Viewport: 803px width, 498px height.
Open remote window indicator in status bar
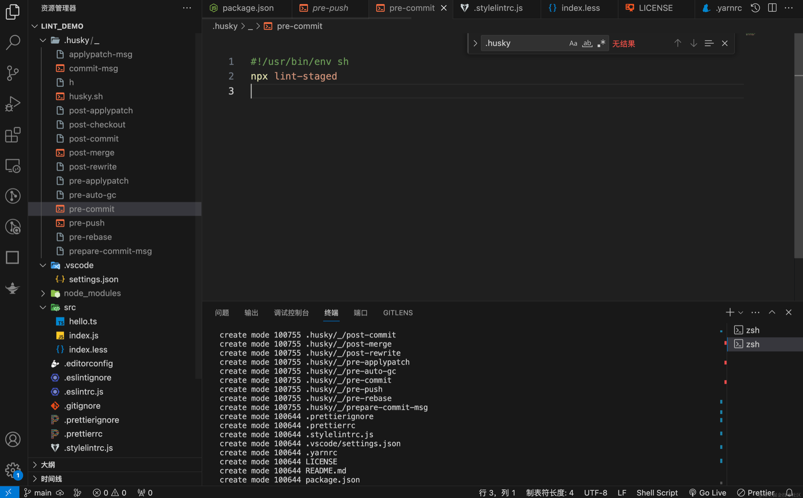coord(9,493)
